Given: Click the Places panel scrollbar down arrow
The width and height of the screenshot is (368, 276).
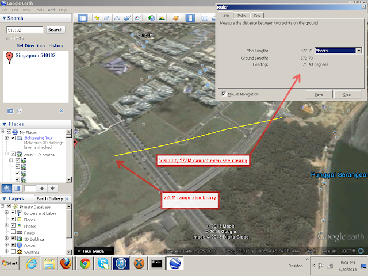Looking at the screenshot, I should (x=69, y=180).
